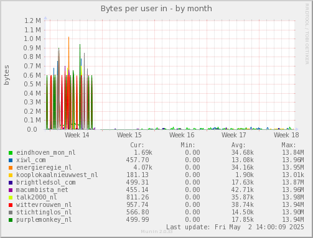Screen dimensions: 313x238
Task: Click the Week 14 axis label
Action: (77, 135)
